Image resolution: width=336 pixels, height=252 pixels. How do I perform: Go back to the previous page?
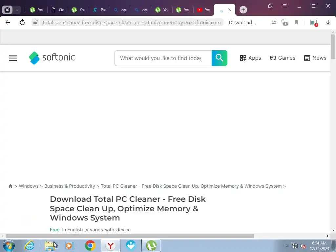coord(8,23)
